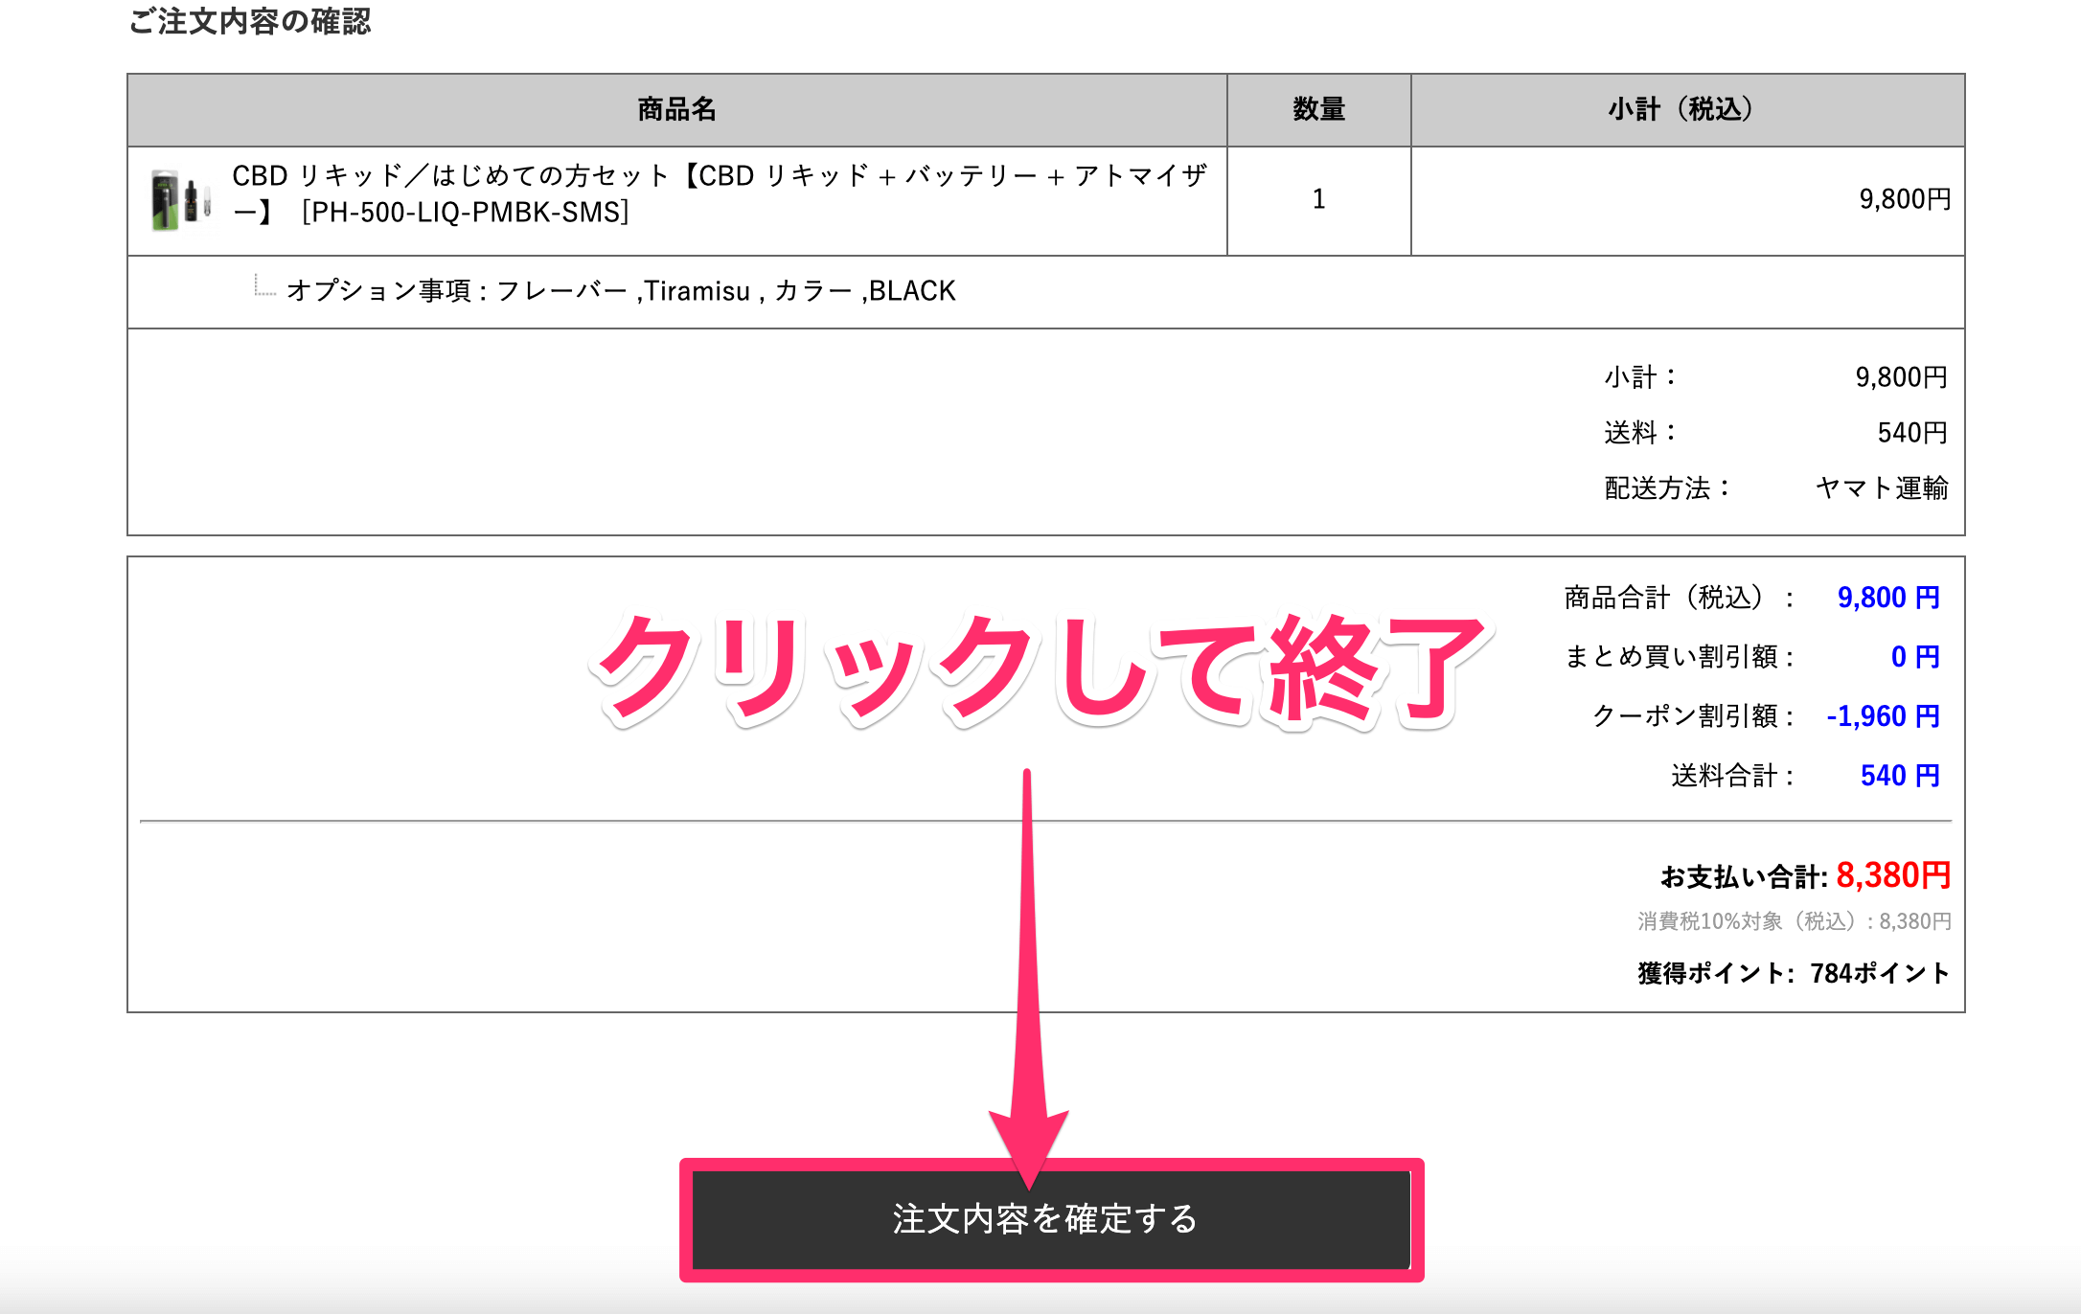Click the まとめ買い割引額 0 円 amount
This screenshot has height=1314, width=2081.
point(1913,657)
